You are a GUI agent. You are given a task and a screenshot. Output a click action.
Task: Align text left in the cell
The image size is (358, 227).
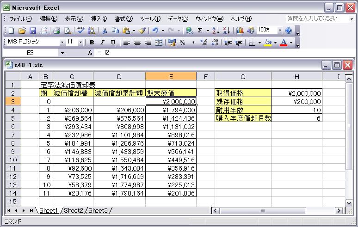(x=126, y=43)
